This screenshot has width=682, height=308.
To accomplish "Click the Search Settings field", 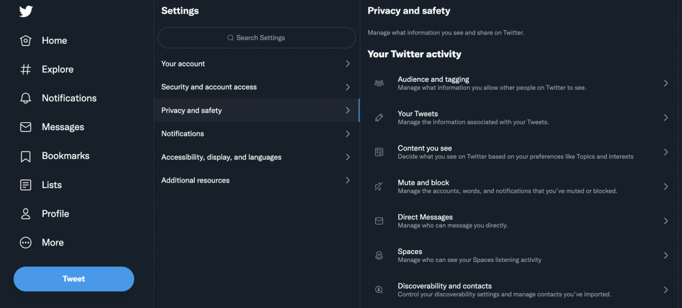I will (256, 38).
